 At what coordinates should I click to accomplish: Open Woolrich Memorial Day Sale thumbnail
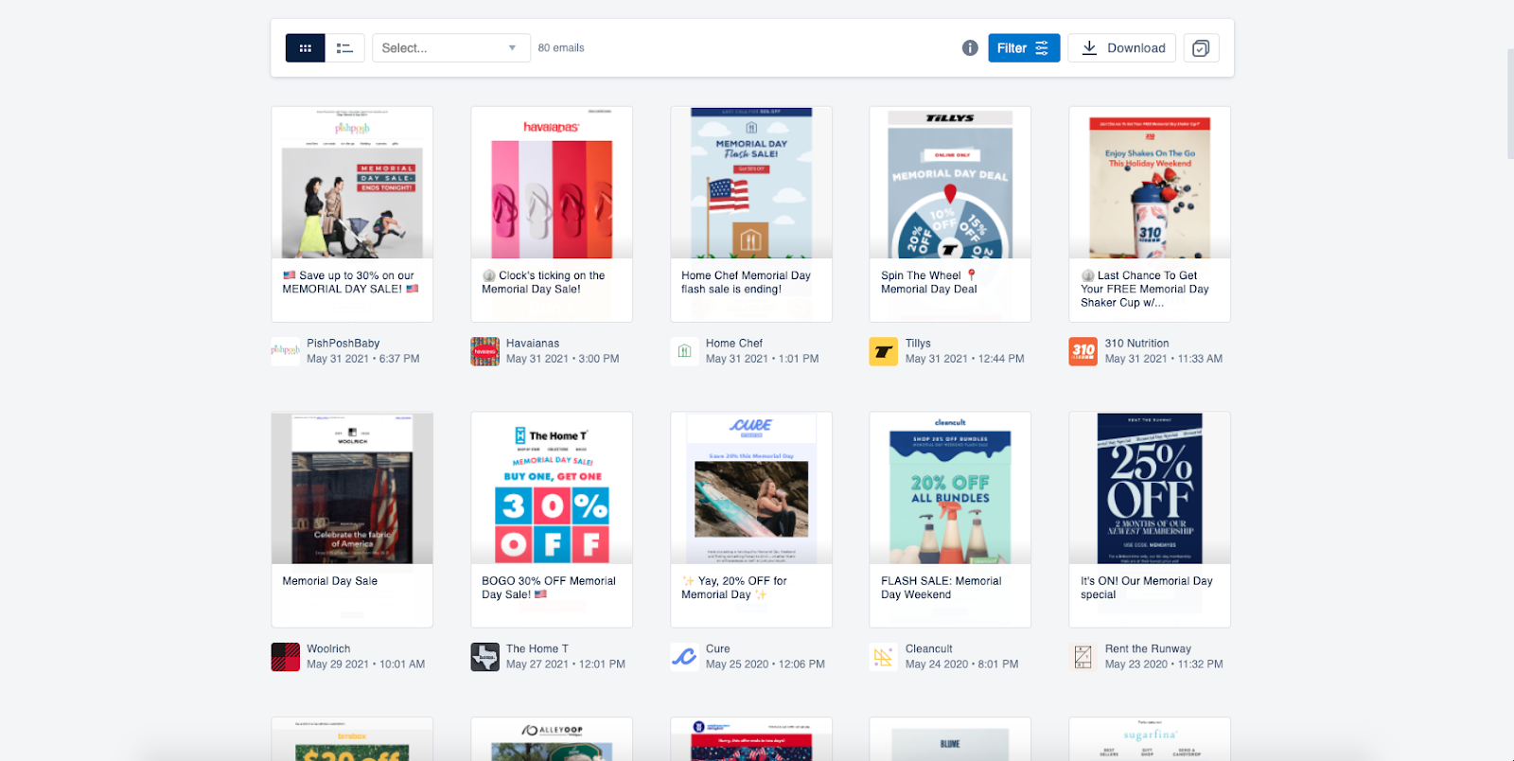click(352, 488)
